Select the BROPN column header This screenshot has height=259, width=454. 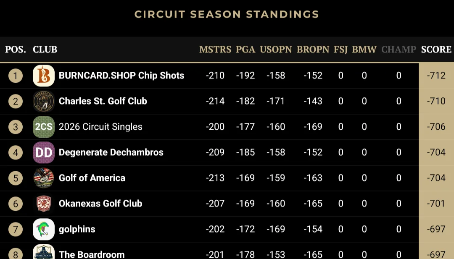(x=313, y=50)
